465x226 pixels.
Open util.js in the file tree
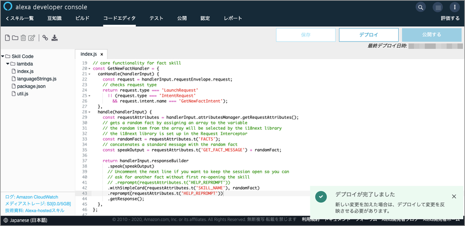click(x=23, y=94)
